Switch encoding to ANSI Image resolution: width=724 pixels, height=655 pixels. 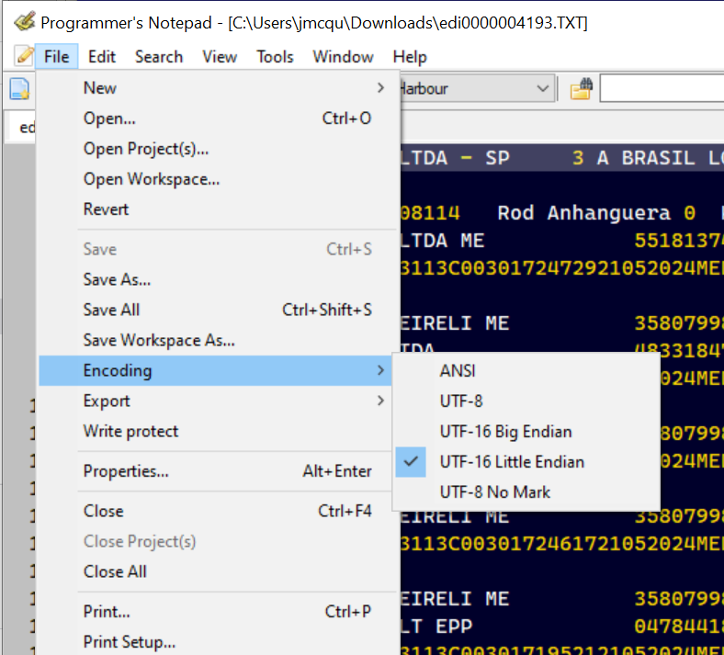point(458,371)
